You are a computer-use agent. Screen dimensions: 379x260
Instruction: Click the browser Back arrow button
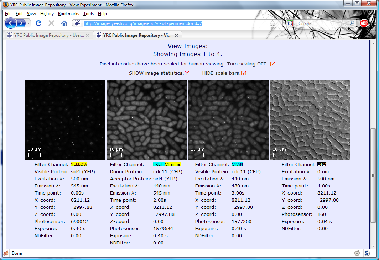(x=11, y=23)
